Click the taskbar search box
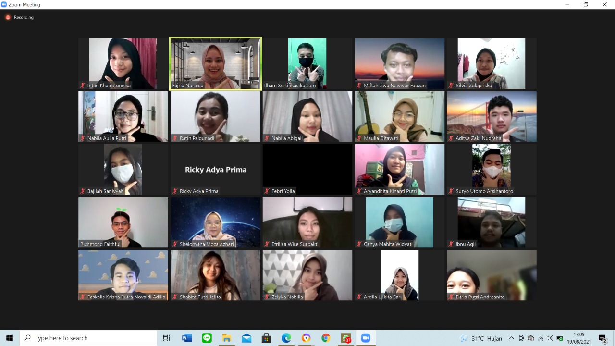 [88, 338]
